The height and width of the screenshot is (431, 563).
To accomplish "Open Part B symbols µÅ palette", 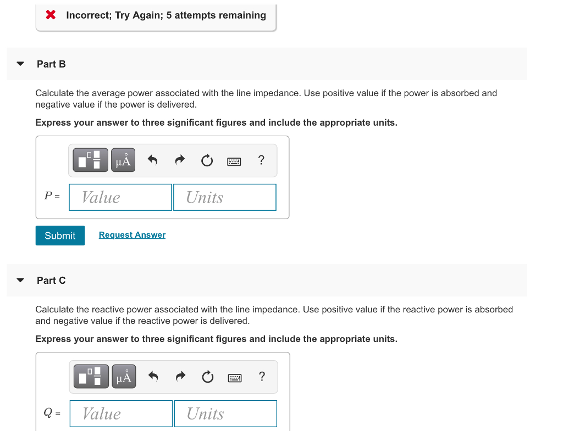I will pos(123,160).
